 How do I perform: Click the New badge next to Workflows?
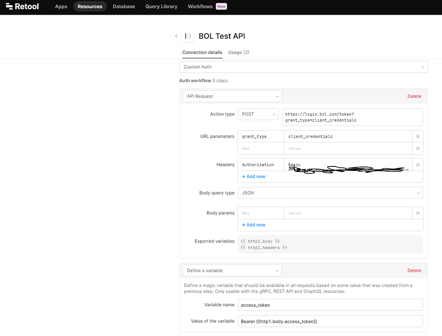221,6
